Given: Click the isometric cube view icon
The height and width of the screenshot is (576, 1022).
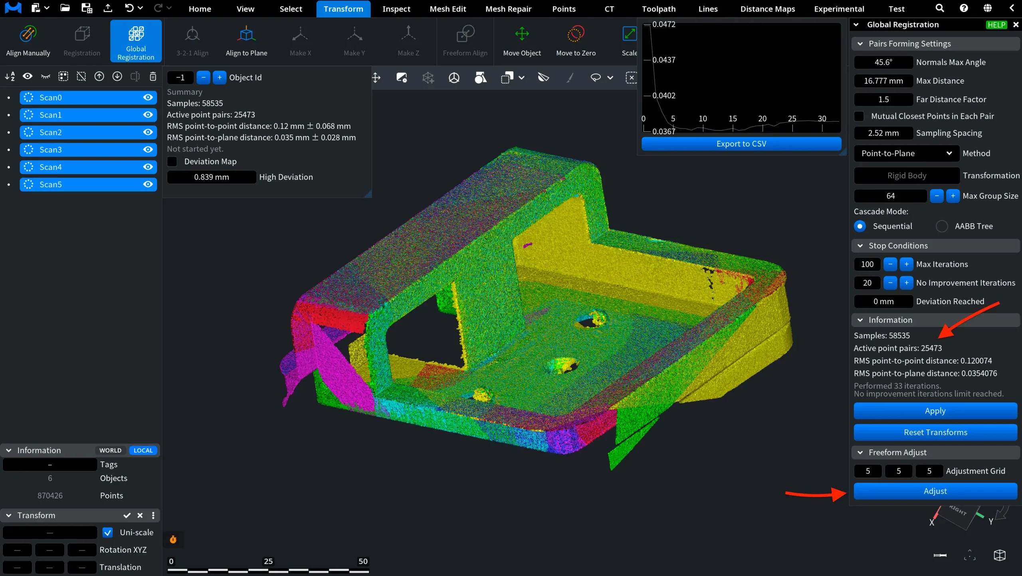Looking at the screenshot, I should click(1000, 555).
